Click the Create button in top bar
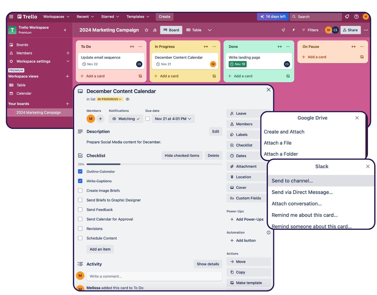 coord(164,17)
